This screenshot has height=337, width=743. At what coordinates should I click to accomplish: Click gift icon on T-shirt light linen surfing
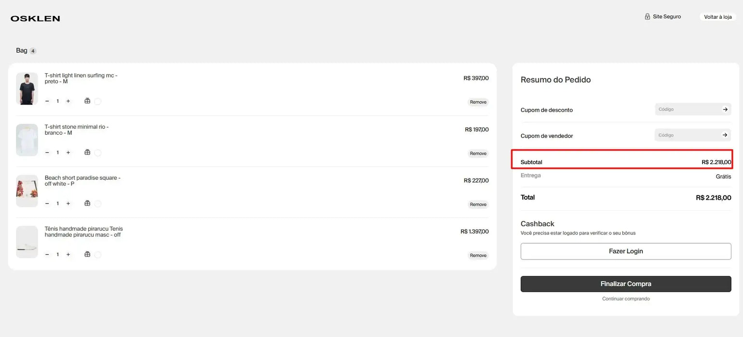(87, 101)
